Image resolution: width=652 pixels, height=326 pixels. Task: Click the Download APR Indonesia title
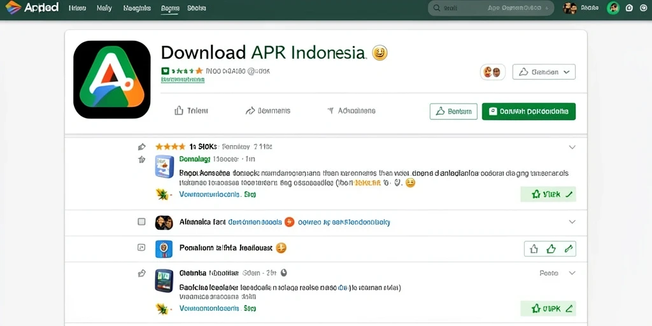pyautogui.click(x=264, y=53)
